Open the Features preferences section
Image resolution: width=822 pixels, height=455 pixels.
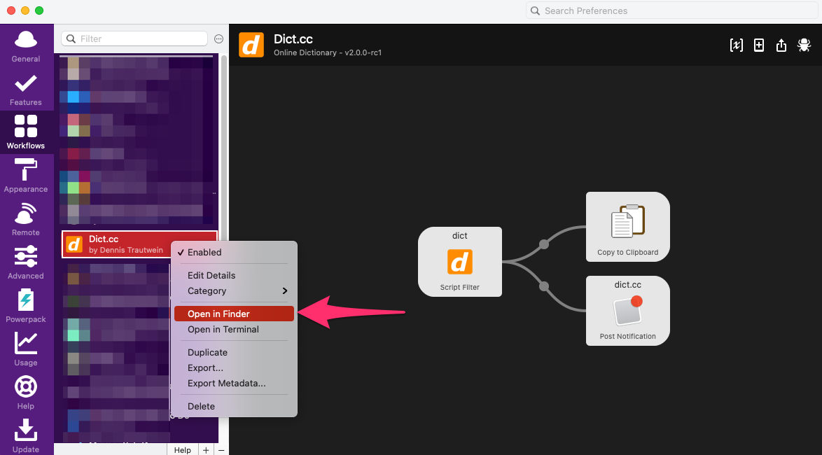coord(26,89)
